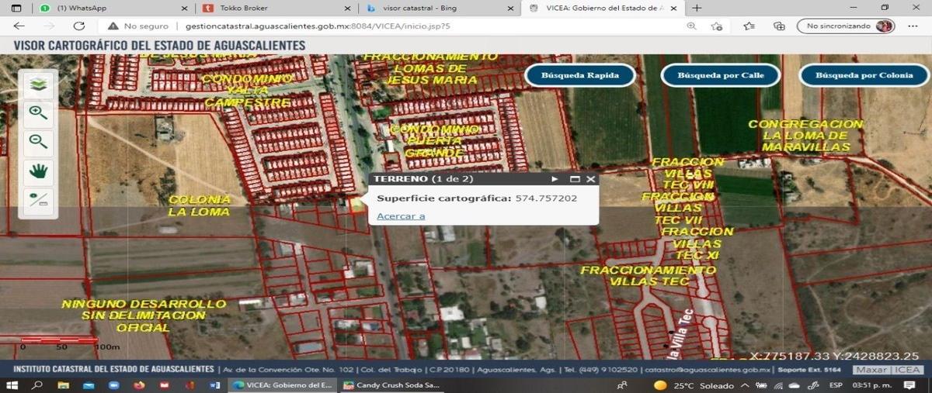This screenshot has width=932, height=393.
Task: Open tab actions menu
Action: tap(18, 8)
